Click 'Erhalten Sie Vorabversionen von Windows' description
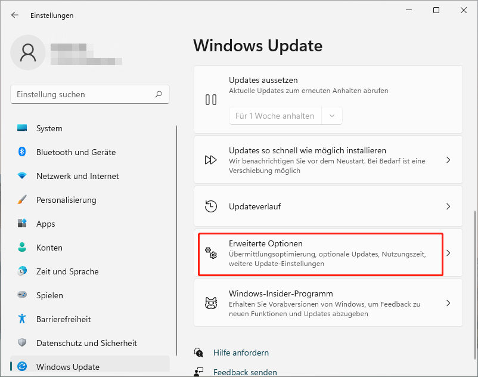The height and width of the screenshot is (377, 478). [x=324, y=308]
